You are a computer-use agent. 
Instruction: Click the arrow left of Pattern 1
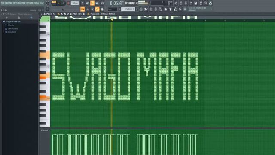(120, 9)
